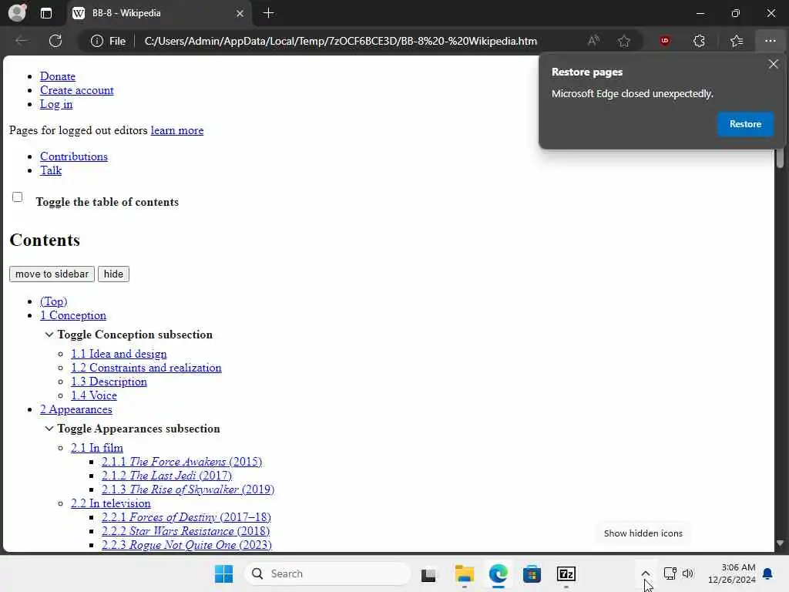Open a new tab with the plus icon
This screenshot has height=592, width=789.
tap(269, 13)
